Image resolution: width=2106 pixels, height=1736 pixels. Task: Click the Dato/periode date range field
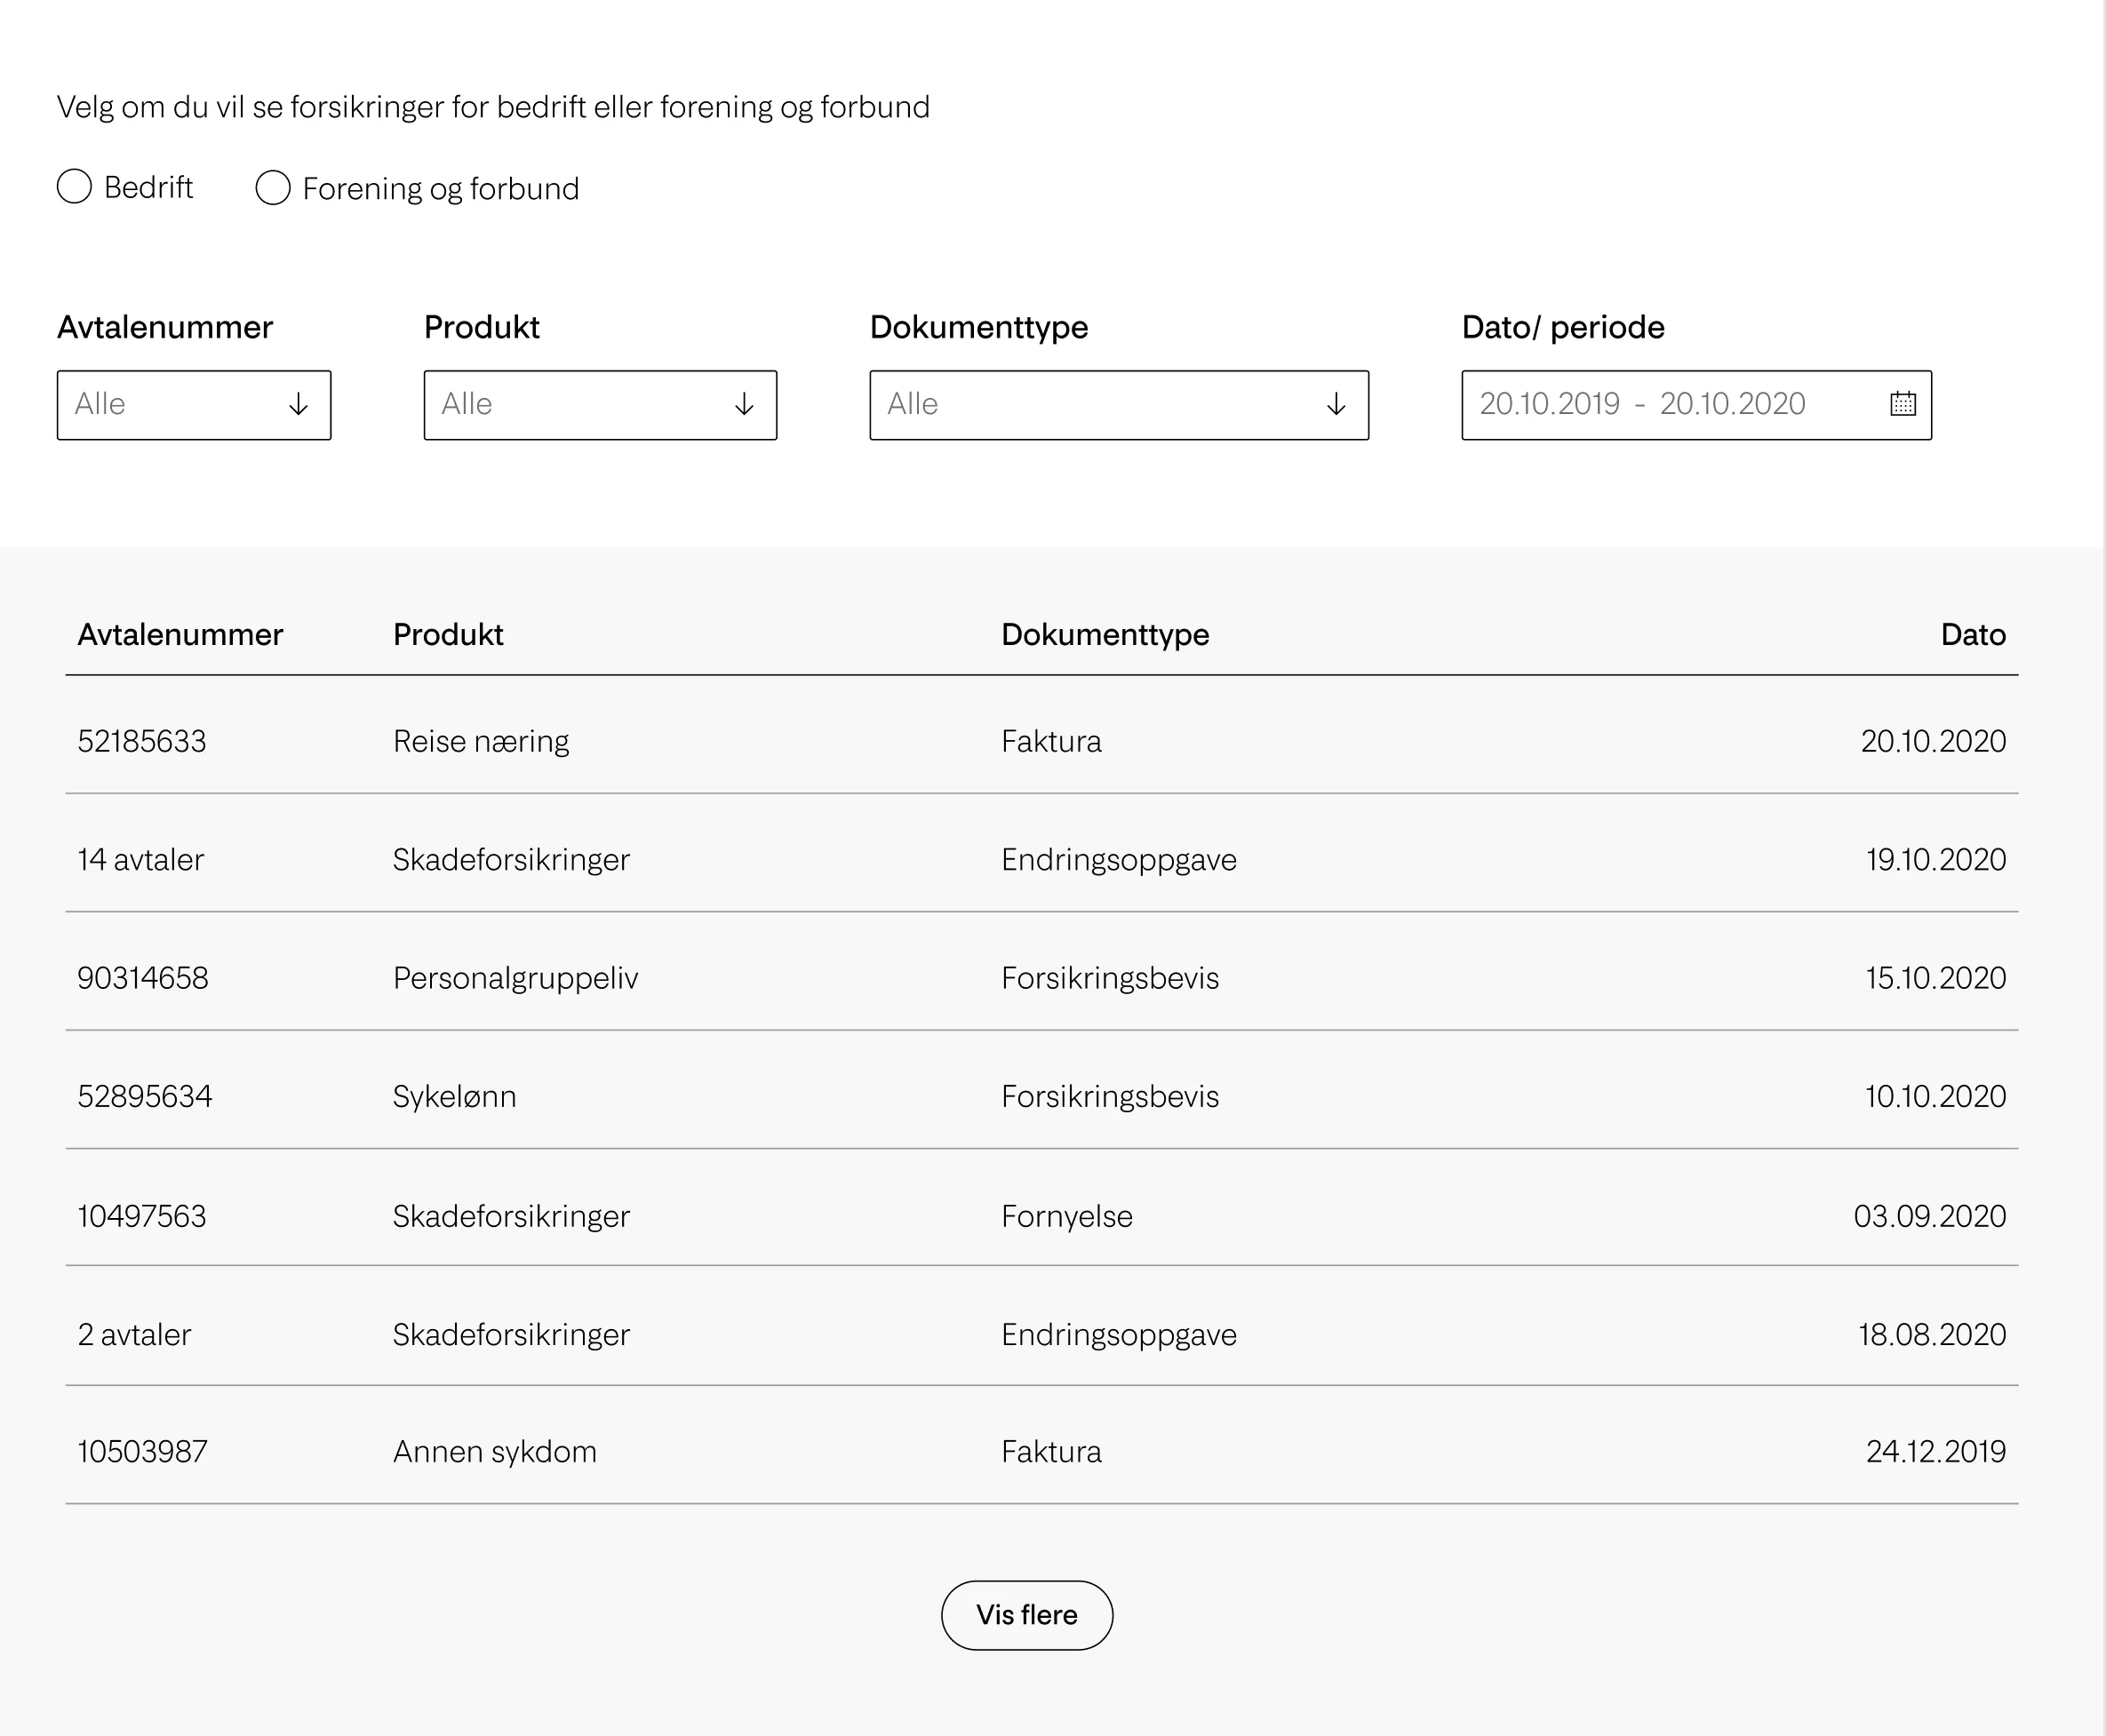1696,405
